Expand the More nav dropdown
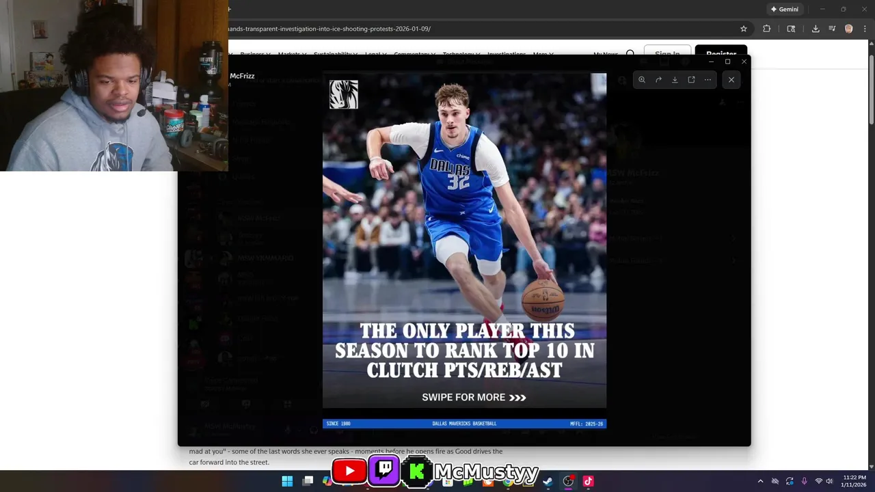 pos(543,54)
